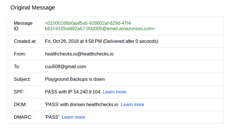
Task: Select the green Message ID value
Action: (100, 26)
